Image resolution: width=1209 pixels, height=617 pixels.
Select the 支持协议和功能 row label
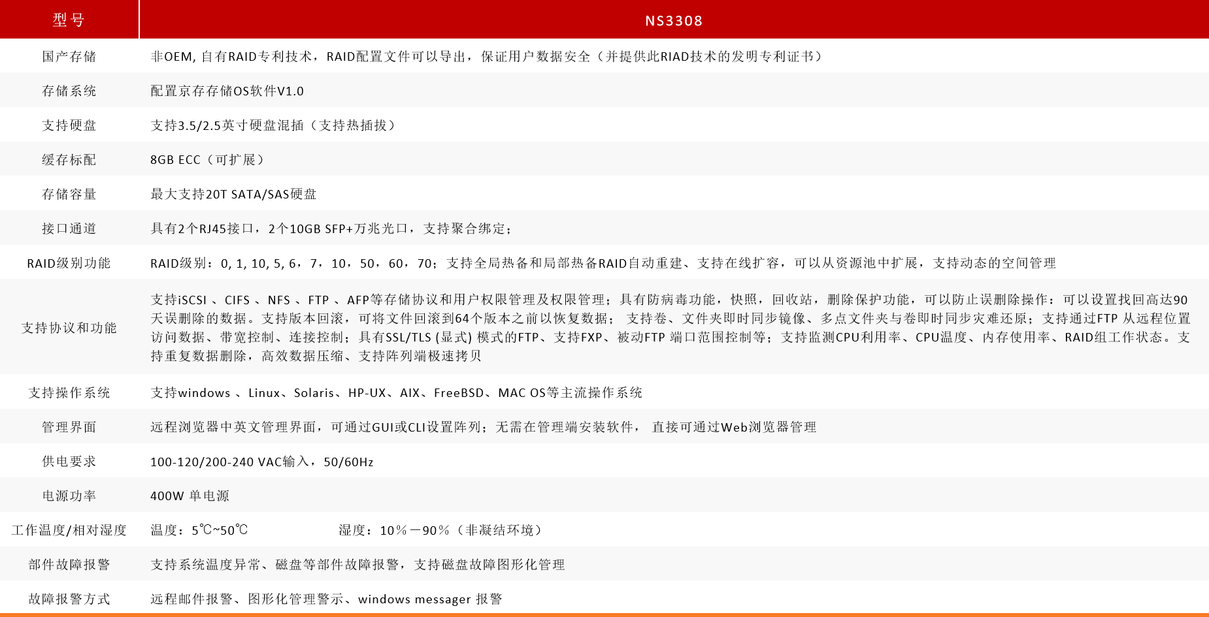coord(69,328)
